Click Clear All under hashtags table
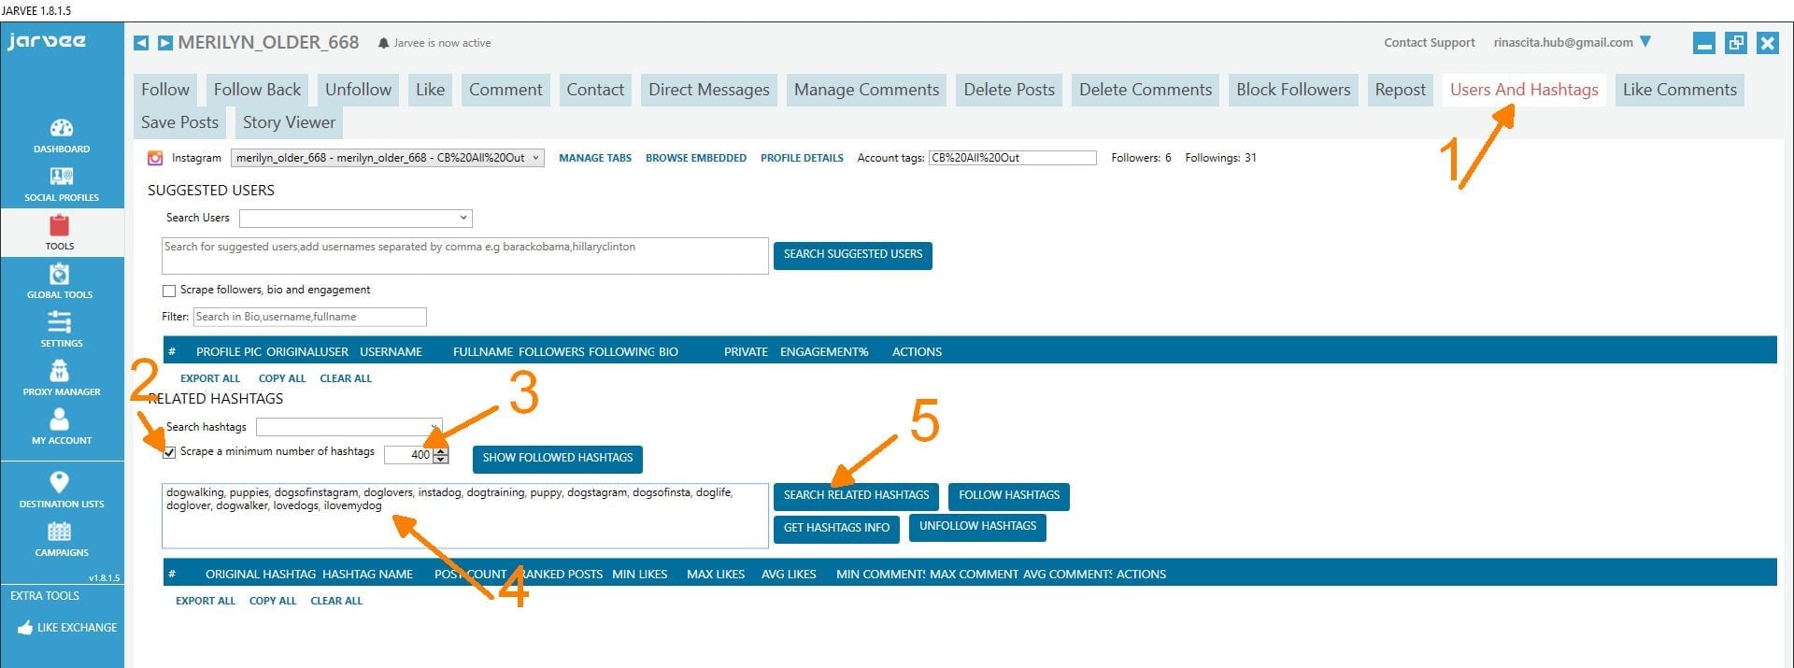The height and width of the screenshot is (668, 1794). tap(336, 601)
